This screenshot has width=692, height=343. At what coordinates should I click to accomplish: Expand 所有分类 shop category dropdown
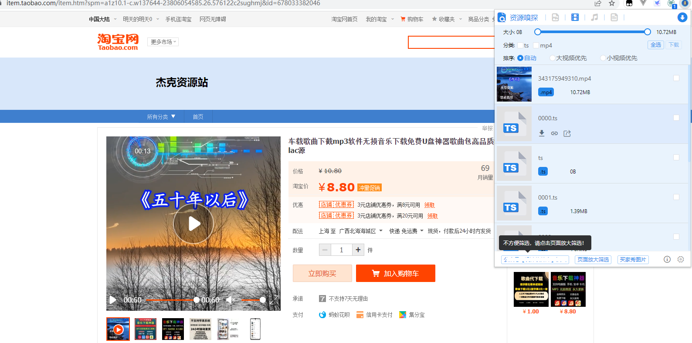161,117
